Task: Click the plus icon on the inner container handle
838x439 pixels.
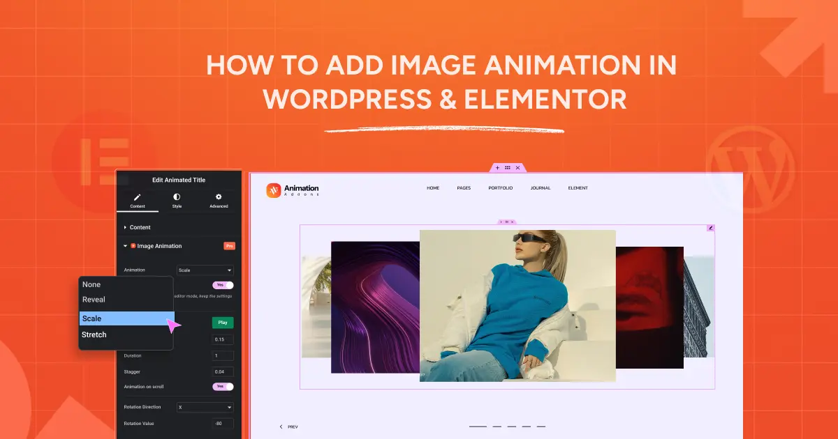Action: point(501,222)
